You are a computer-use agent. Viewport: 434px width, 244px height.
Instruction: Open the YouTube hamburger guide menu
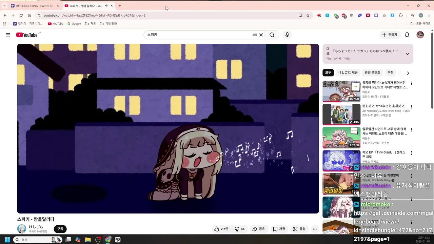point(8,35)
